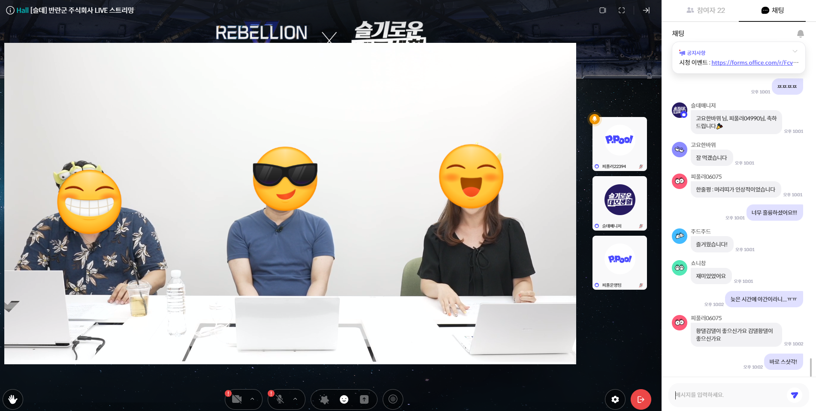The width and height of the screenshot is (816, 411).
Task: Enter fullscreen mode
Action: tap(622, 10)
